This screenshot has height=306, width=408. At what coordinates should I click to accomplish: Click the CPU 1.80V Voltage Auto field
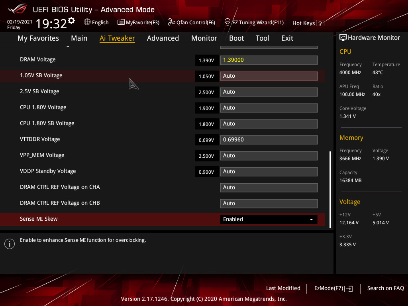click(269, 108)
